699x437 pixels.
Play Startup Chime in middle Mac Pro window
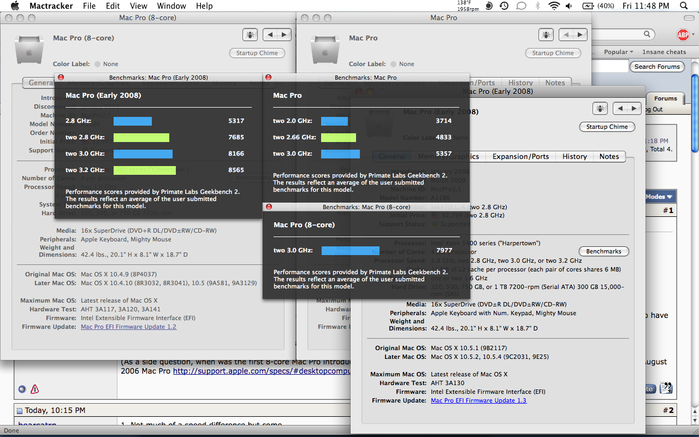pyautogui.click(x=553, y=53)
